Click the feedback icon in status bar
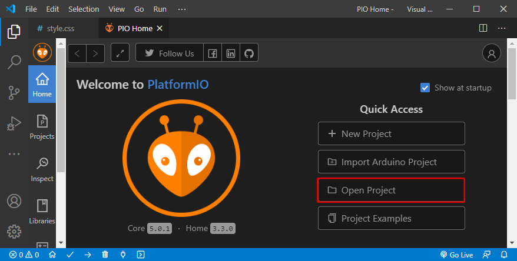The image size is (517, 261). (486, 255)
